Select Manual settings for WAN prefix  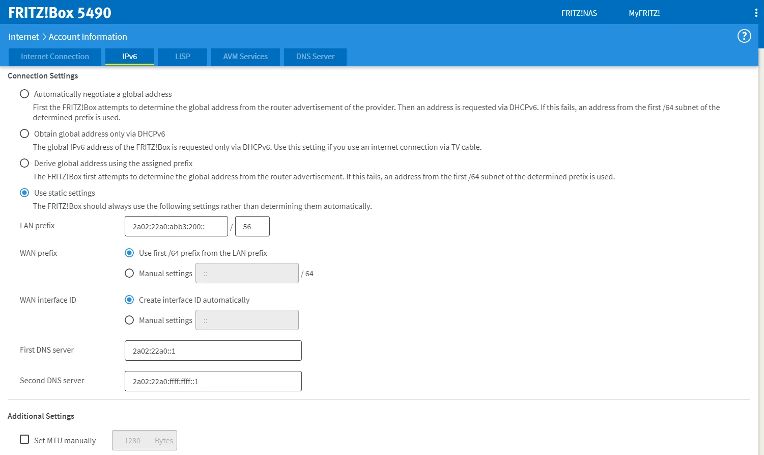(x=129, y=273)
